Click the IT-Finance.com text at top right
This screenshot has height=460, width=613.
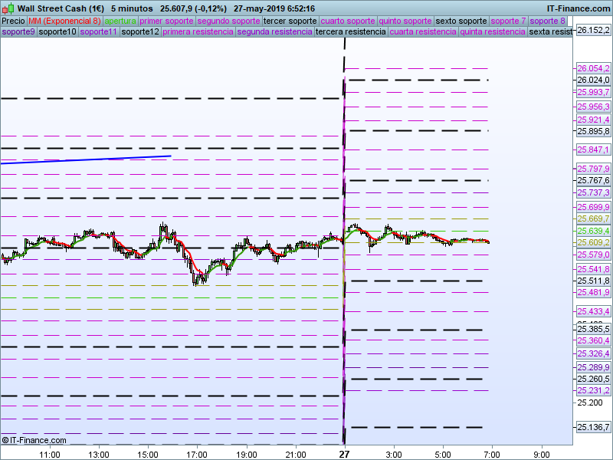tap(579, 8)
